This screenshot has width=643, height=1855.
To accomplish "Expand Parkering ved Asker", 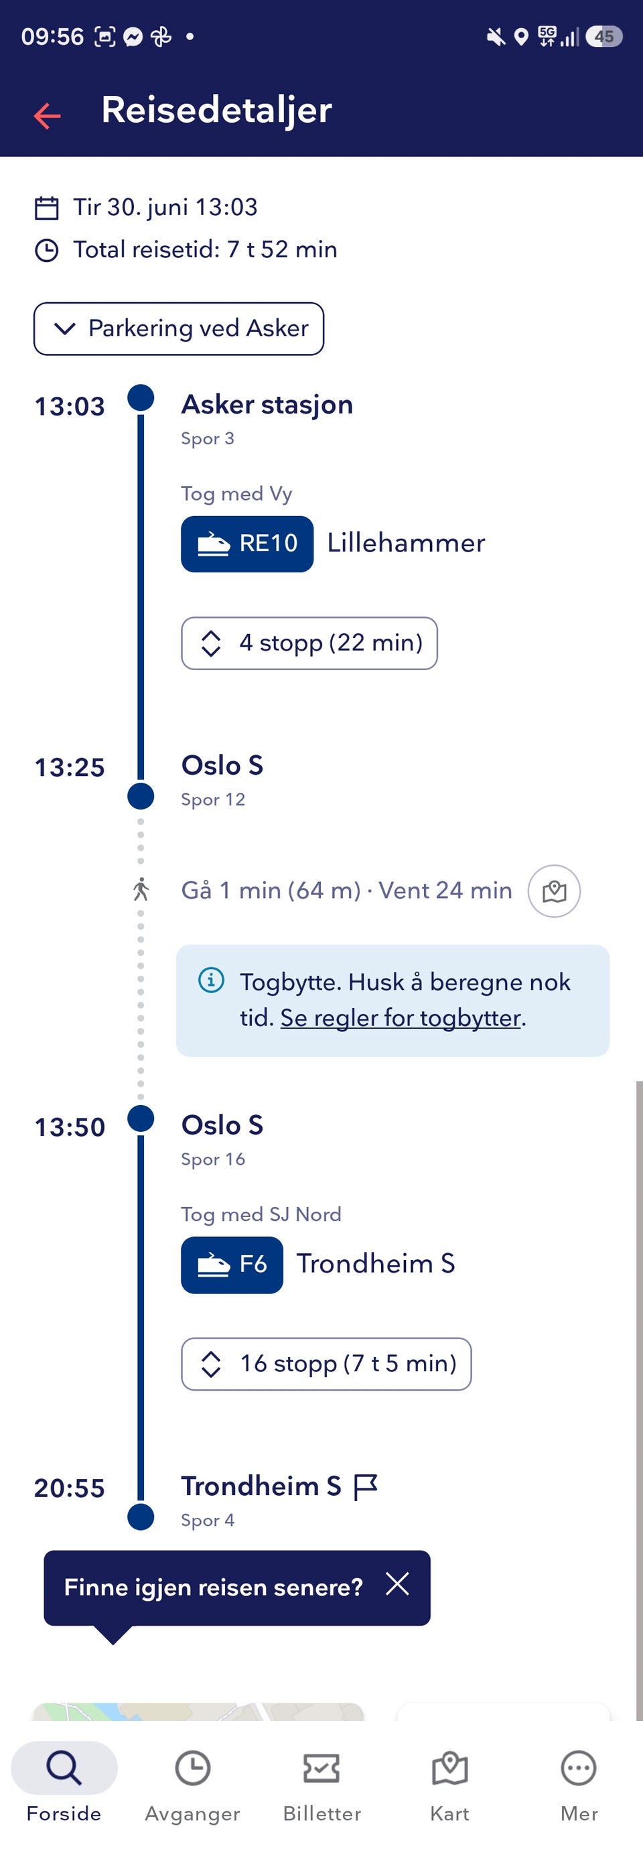I will coord(179,328).
